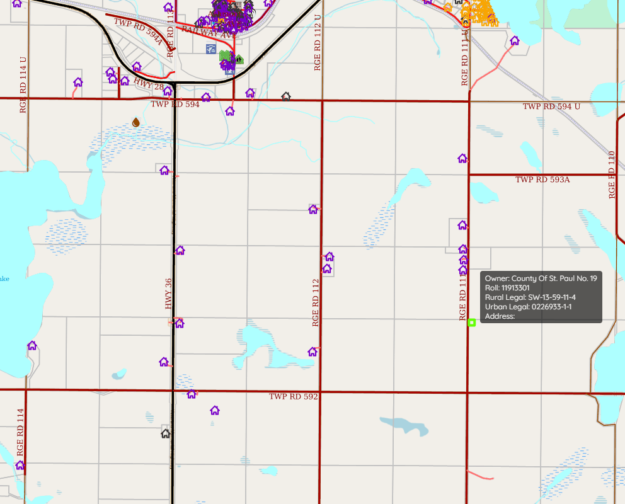Select the purple house west of HWY 36 beside the wetland

[164, 170]
